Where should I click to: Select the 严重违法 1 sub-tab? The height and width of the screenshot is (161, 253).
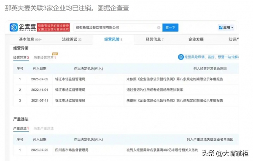click(x=21, y=128)
